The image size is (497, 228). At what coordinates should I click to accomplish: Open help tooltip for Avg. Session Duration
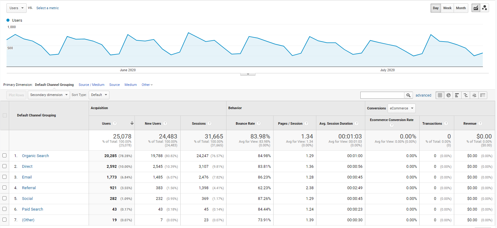[357, 123]
